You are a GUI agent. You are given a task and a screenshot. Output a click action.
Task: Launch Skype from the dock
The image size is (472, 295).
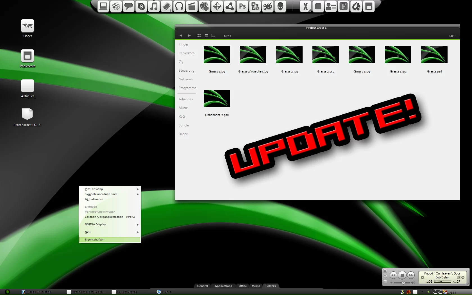pyautogui.click(x=141, y=6)
